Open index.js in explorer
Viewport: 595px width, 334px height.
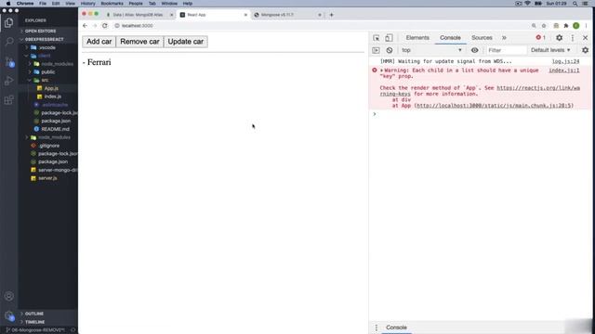[x=53, y=96]
